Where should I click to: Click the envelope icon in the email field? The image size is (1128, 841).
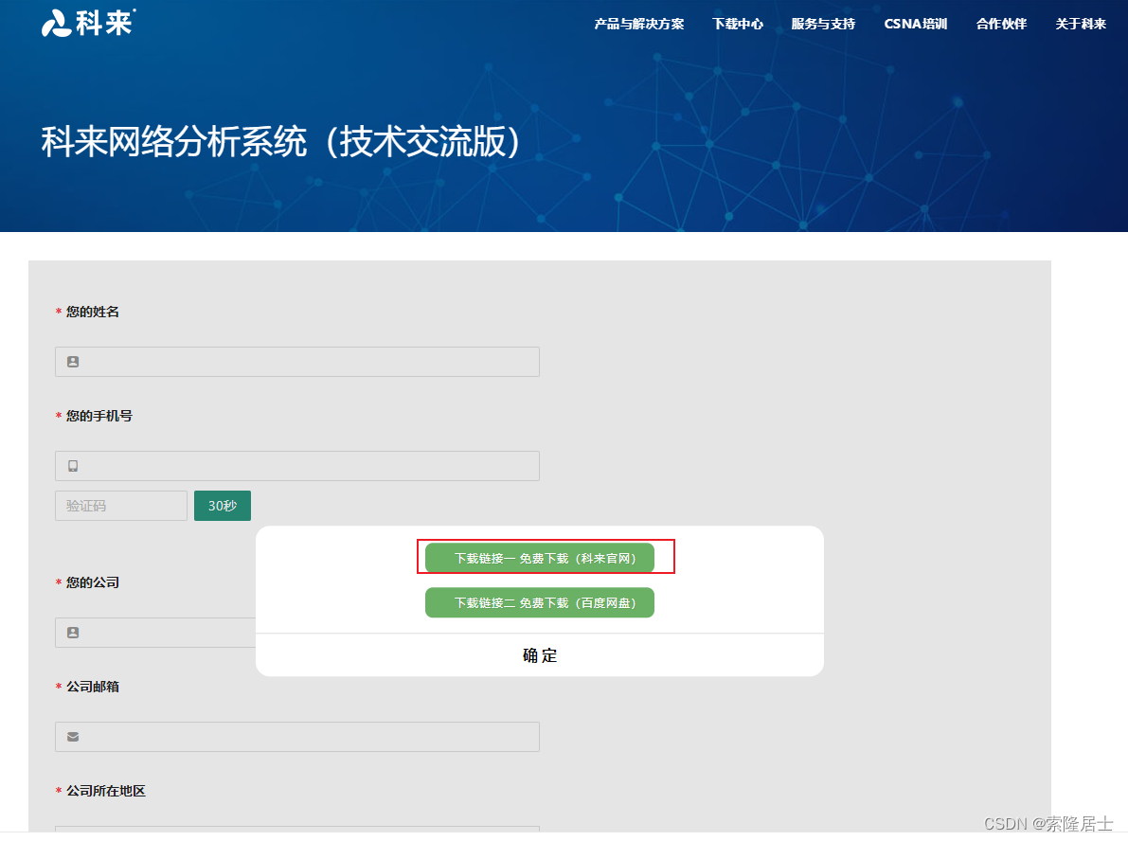(73, 737)
